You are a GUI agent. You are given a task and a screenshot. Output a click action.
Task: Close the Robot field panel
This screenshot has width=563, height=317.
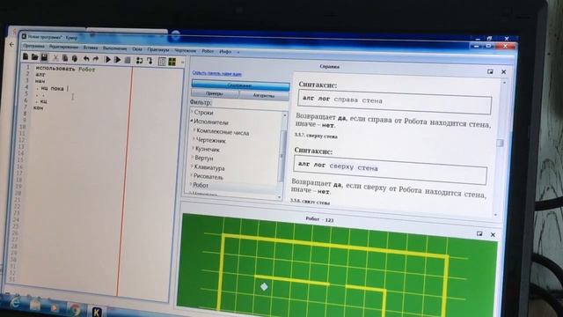pyautogui.click(x=493, y=235)
